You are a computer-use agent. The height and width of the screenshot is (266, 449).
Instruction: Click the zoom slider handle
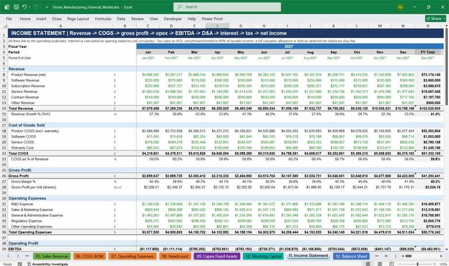pos(418,264)
